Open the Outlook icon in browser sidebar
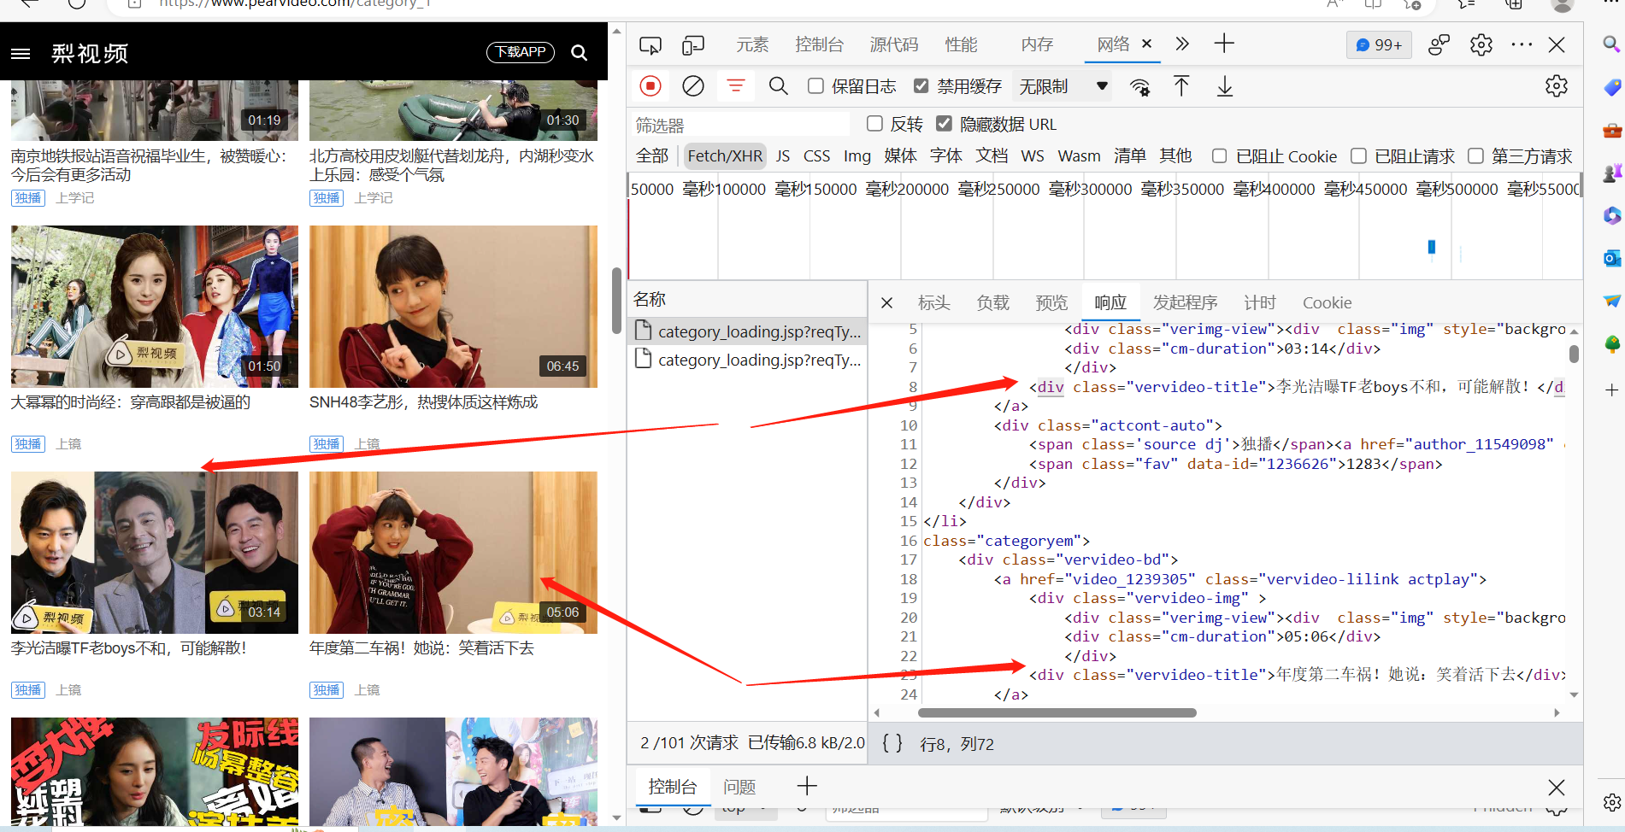 point(1611,258)
